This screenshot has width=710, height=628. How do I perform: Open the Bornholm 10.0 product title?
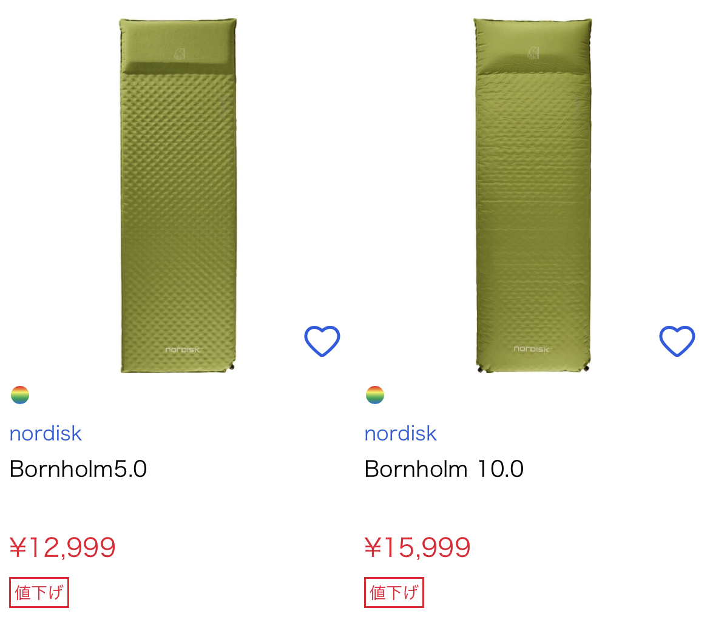point(444,469)
